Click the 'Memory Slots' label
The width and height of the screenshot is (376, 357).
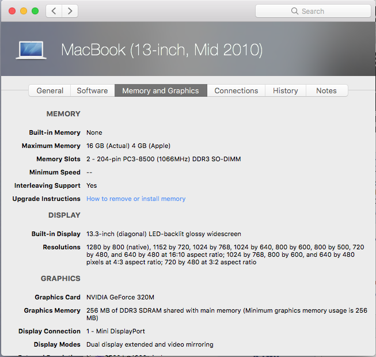click(x=58, y=159)
